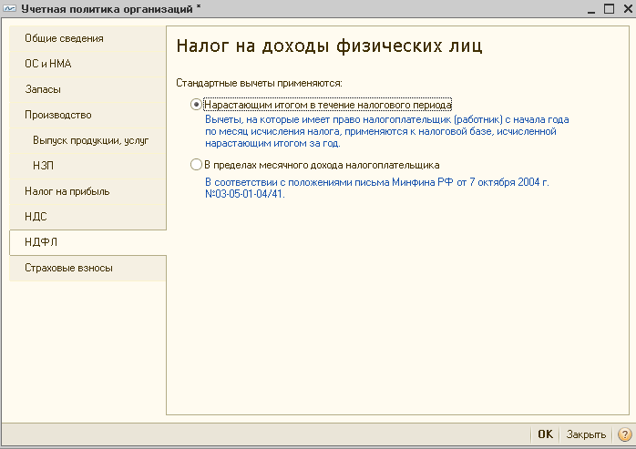
Task: Click the Закрыть button
Action: click(x=586, y=434)
